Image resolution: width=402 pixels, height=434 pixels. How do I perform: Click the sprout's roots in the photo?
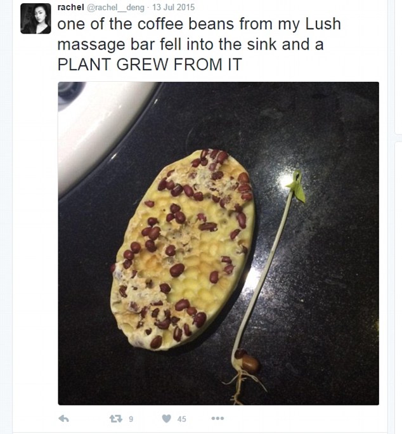(x=242, y=388)
